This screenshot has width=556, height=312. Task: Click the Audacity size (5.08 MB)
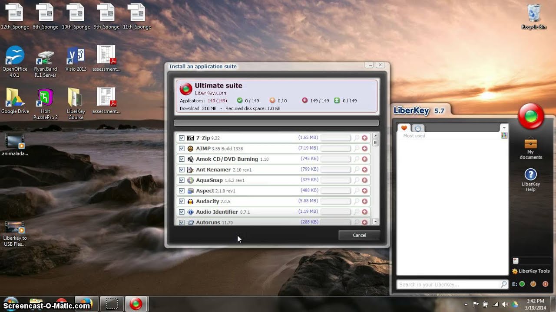click(308, 201)
